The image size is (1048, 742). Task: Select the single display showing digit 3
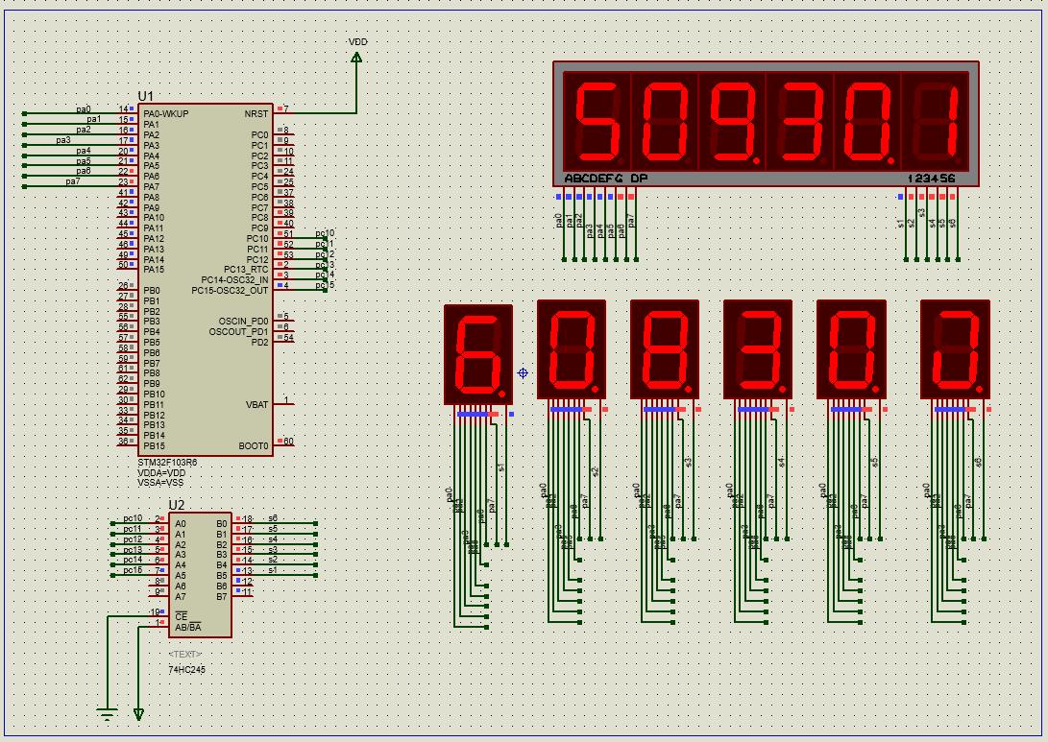pyautogui.click(x=758, y=349)
